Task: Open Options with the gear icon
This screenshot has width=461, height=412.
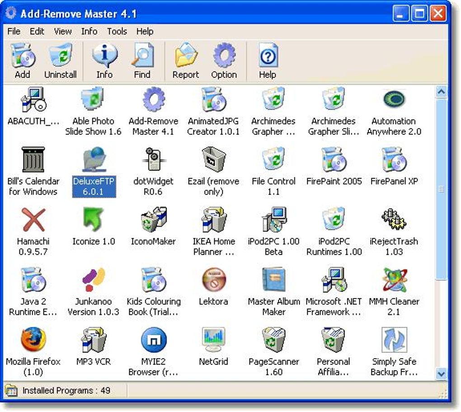Action: (x=224, y=57)
